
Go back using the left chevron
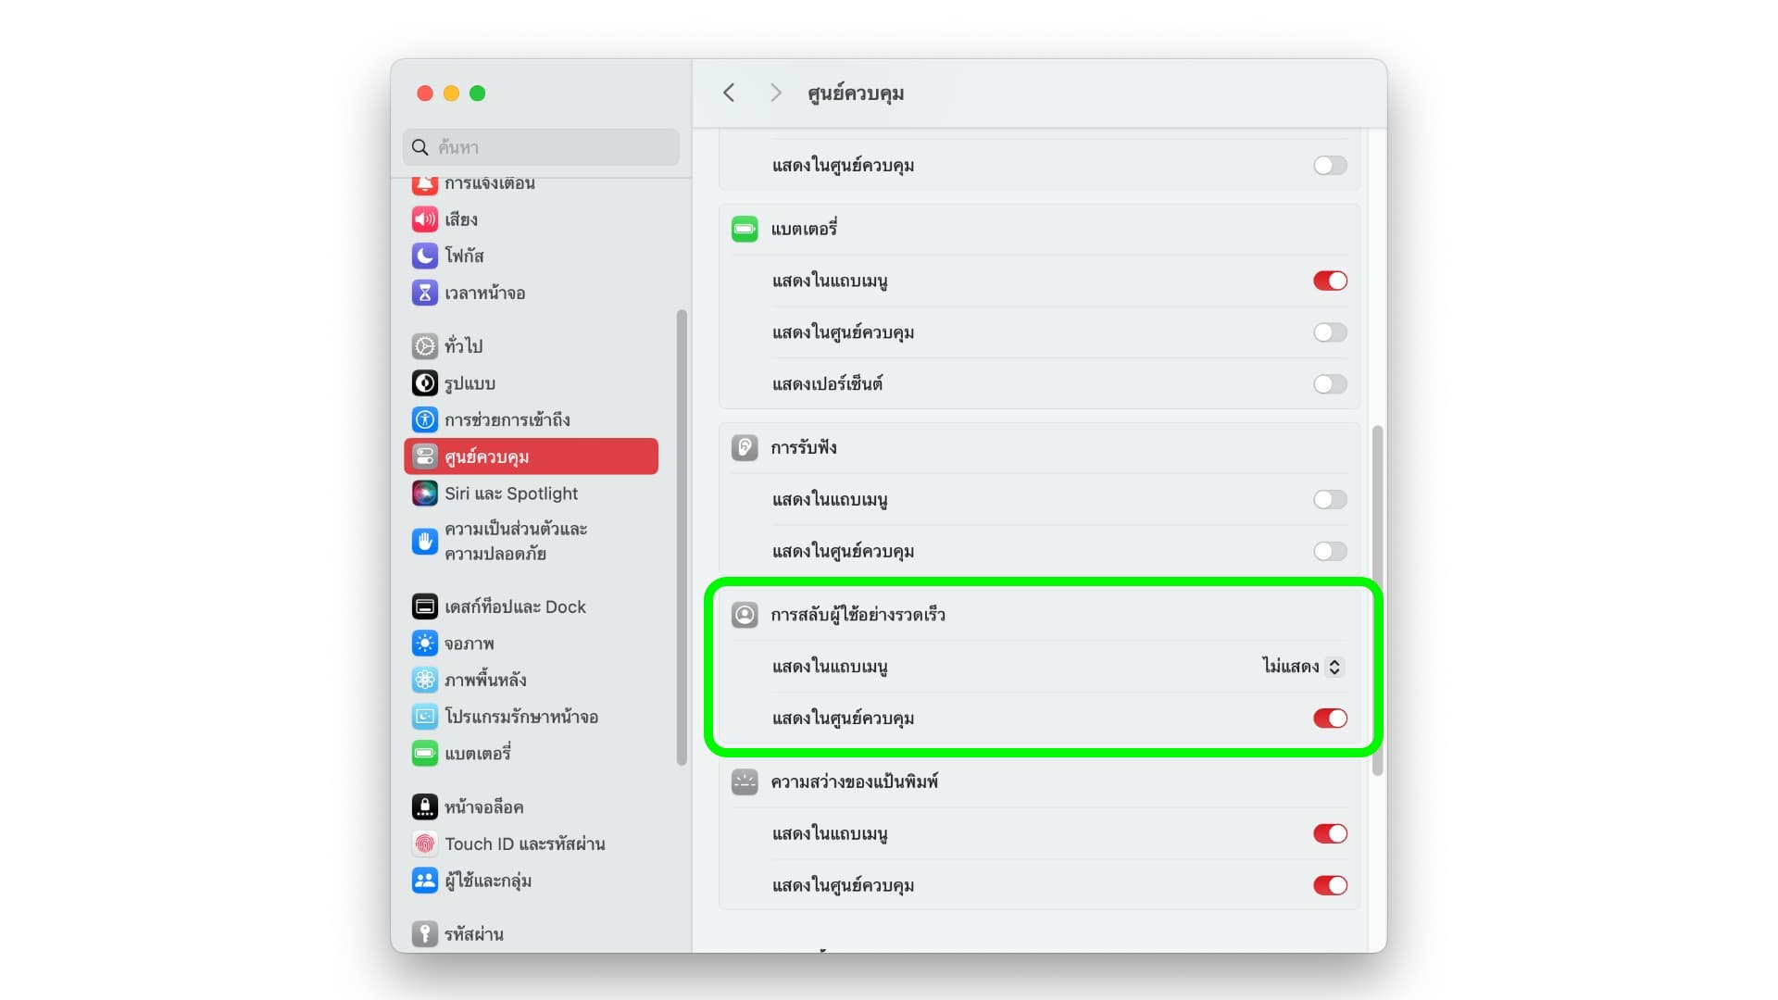(x=729, y=93)
